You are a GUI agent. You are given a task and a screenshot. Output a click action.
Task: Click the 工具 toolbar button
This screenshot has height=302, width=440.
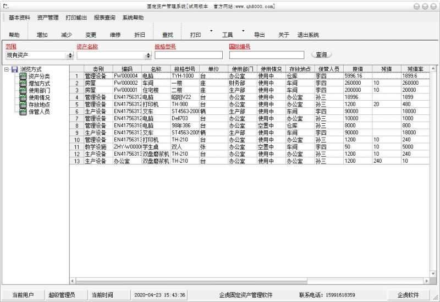point(227,35)
